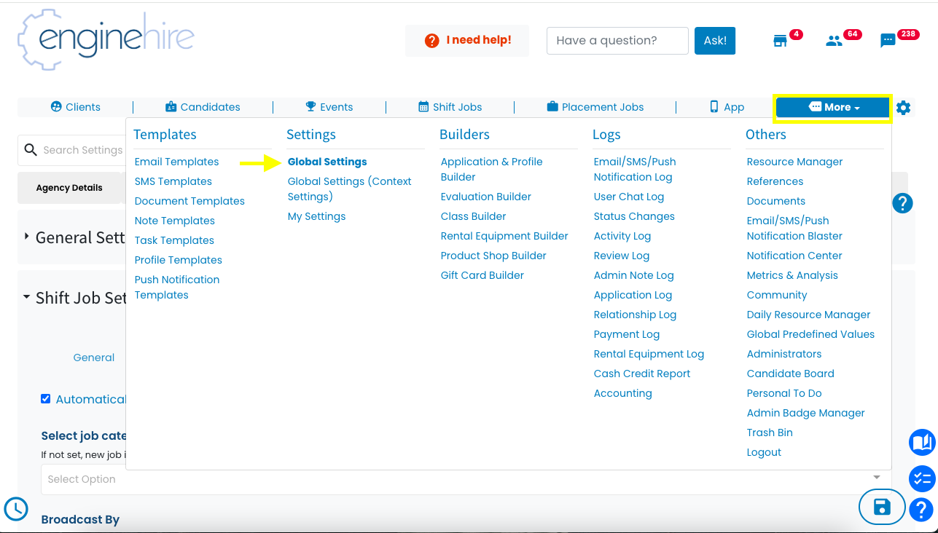
Task: Open Resource Manager
Action: (794, 162)
